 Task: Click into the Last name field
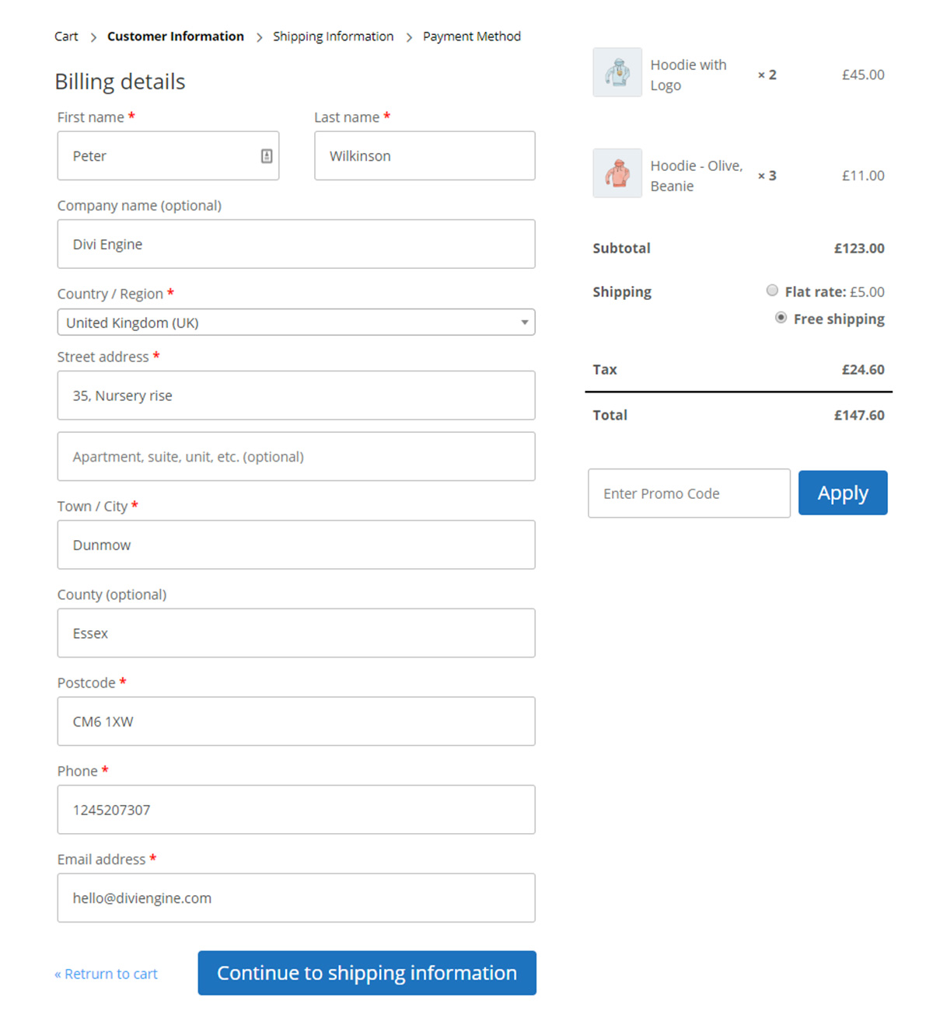click(x=425, y=156)
